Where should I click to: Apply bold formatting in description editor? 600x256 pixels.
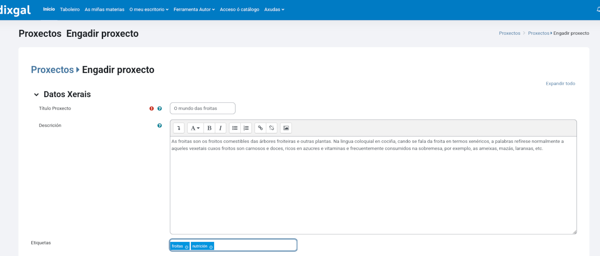(x=209, y=128)
